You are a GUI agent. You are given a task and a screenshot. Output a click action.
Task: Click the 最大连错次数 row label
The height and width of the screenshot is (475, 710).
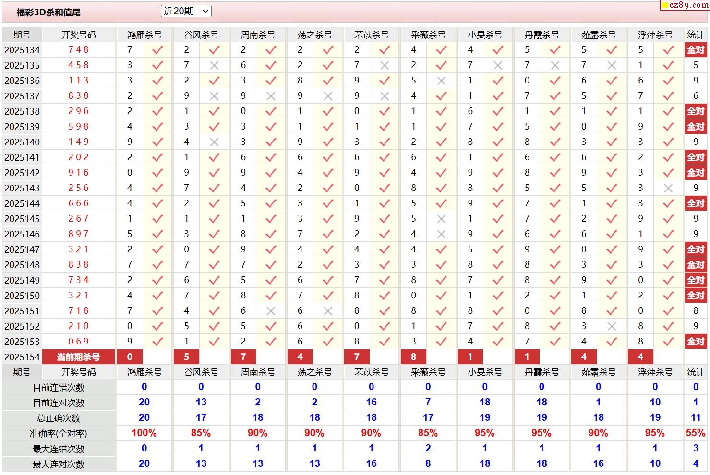point(59,449)
